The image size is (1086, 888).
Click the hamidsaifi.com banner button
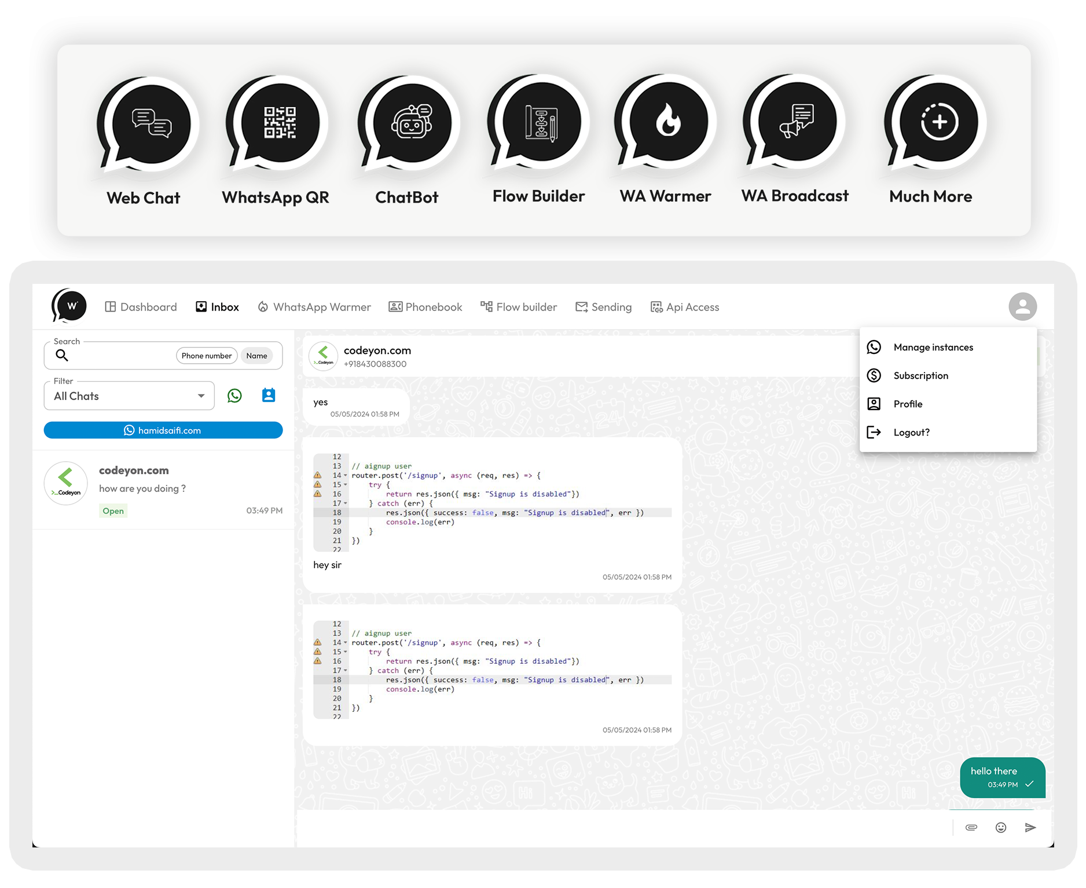163,430
